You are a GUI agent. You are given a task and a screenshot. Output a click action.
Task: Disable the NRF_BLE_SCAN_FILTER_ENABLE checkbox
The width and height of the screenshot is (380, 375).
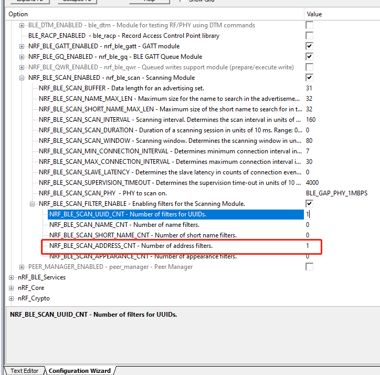[x=310, y=204]
